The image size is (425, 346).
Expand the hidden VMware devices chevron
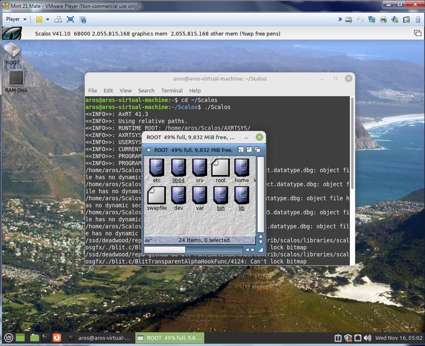point(340,19)
